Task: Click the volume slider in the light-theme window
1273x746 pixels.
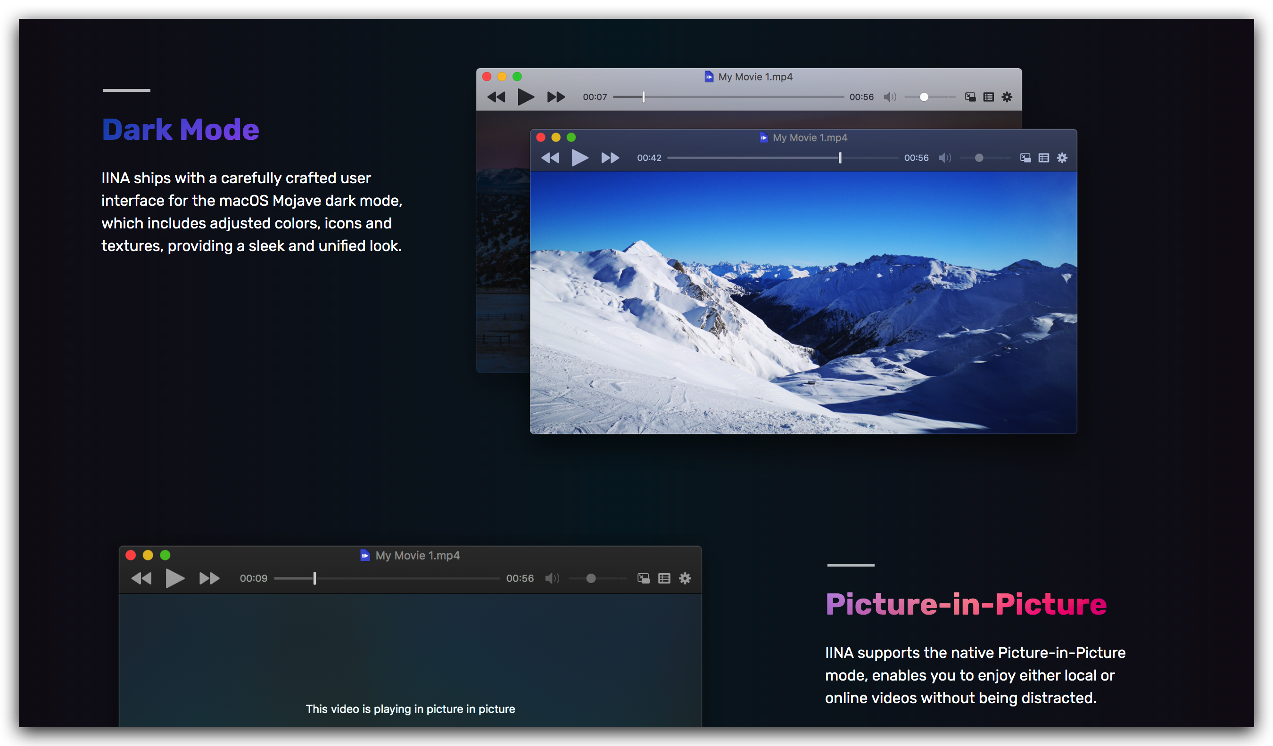Action: click(x=929, y=97)
